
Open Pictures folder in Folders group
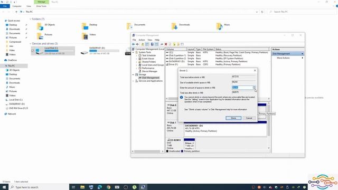[44, 36]
